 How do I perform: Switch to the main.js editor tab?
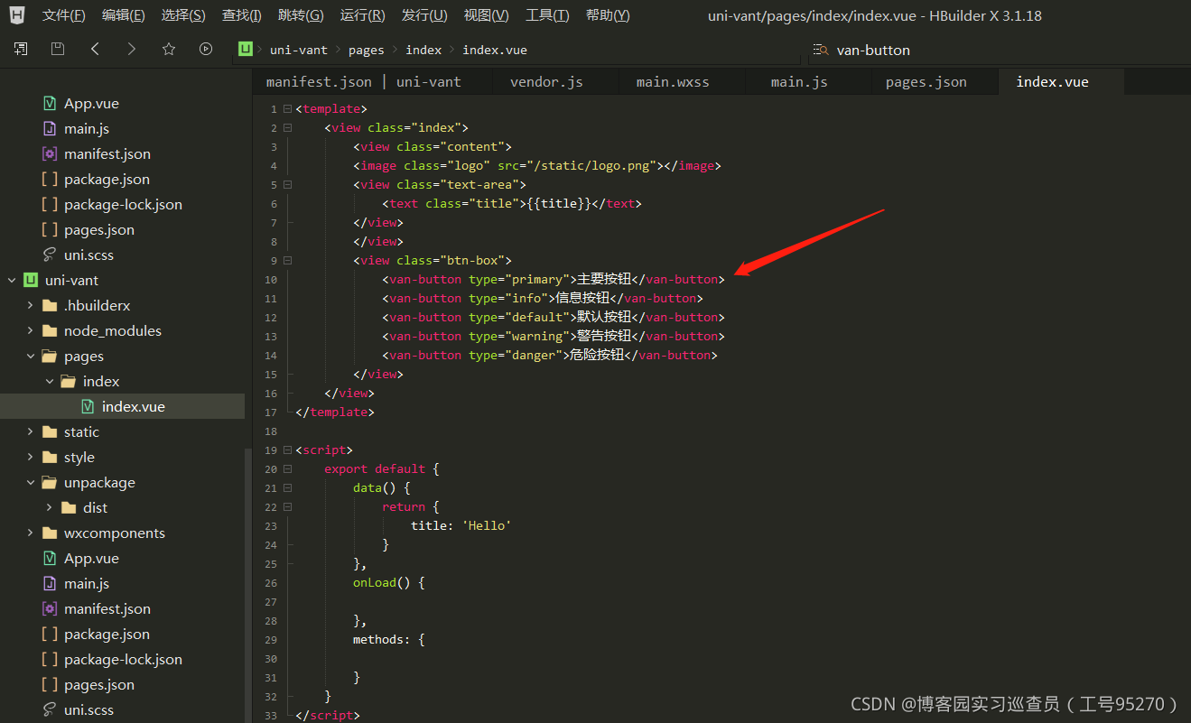coord(799,81)
